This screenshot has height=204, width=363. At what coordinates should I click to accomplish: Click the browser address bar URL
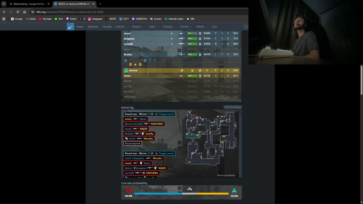(70, 12)
